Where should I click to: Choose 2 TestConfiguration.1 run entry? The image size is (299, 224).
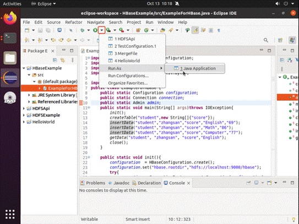132,46
